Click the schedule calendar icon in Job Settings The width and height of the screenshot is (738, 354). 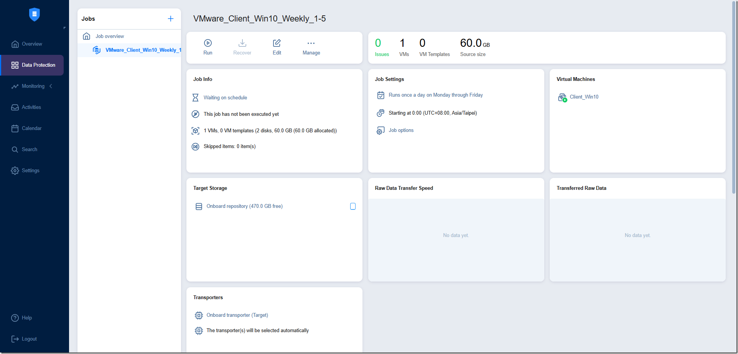coord(381,95)
